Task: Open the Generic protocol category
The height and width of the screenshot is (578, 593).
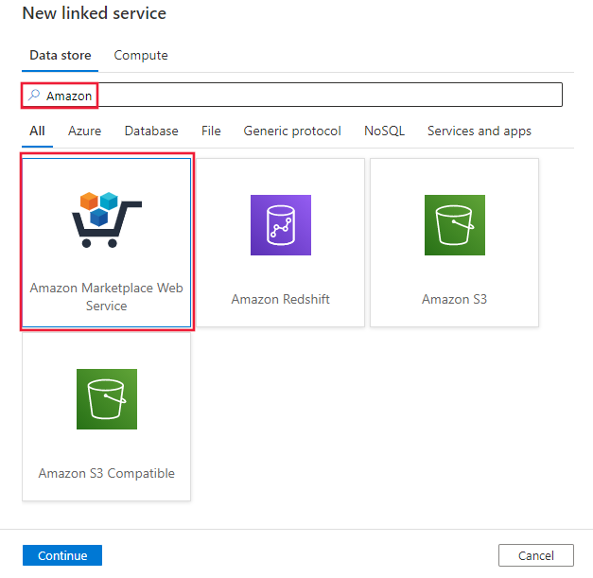Action: click(x=292, y=131)
